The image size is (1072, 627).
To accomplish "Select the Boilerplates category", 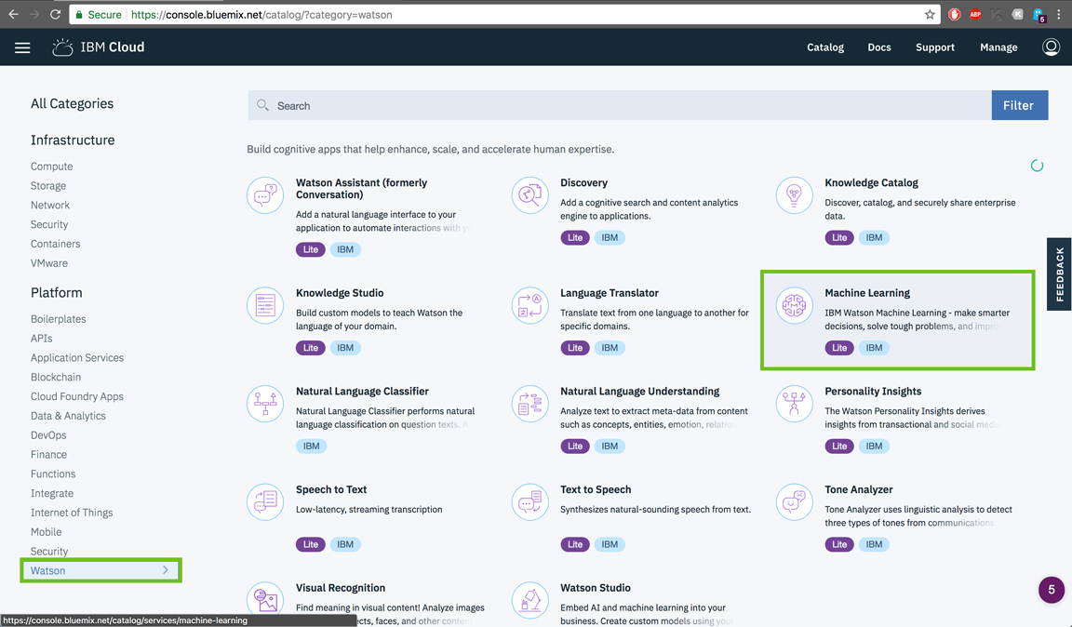I will 58,319.
